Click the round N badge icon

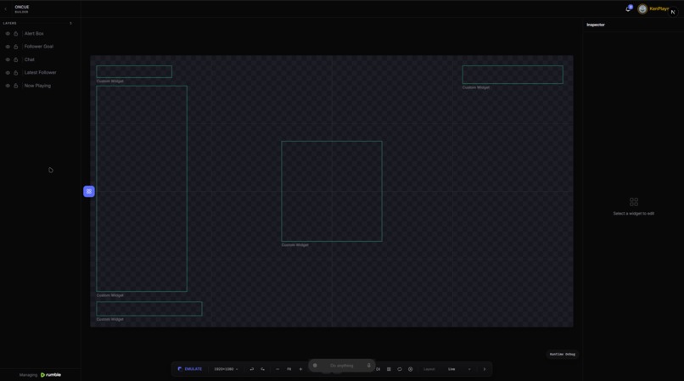(x=673, y=12)
